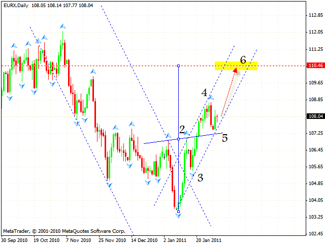Click the up fractal above the 112.05 peak
Image resolution: width=325 pixels, height=244 pixels.
click(x=62, y=26)
